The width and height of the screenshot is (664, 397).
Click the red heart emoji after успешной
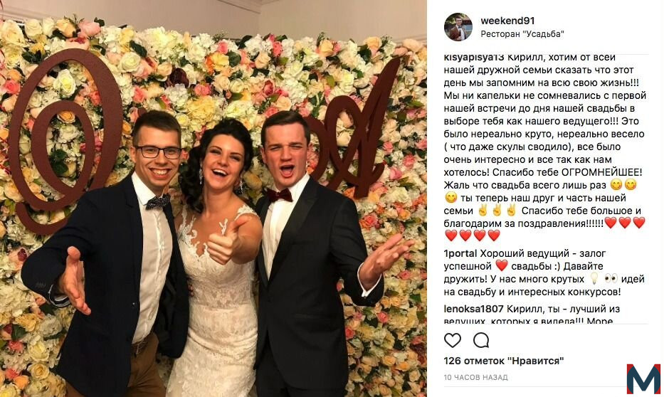click(502, 266)
